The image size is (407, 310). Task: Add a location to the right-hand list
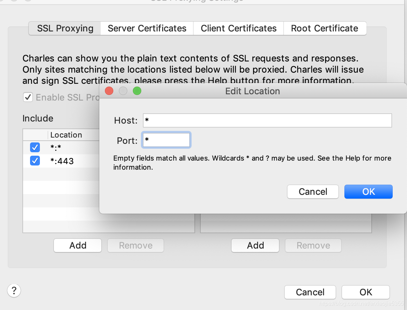255,245
